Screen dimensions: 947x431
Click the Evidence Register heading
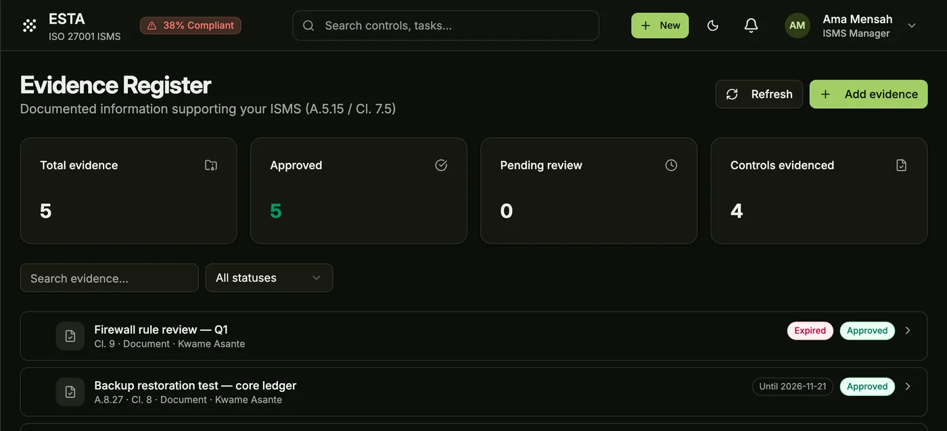(x=116, y=85)
